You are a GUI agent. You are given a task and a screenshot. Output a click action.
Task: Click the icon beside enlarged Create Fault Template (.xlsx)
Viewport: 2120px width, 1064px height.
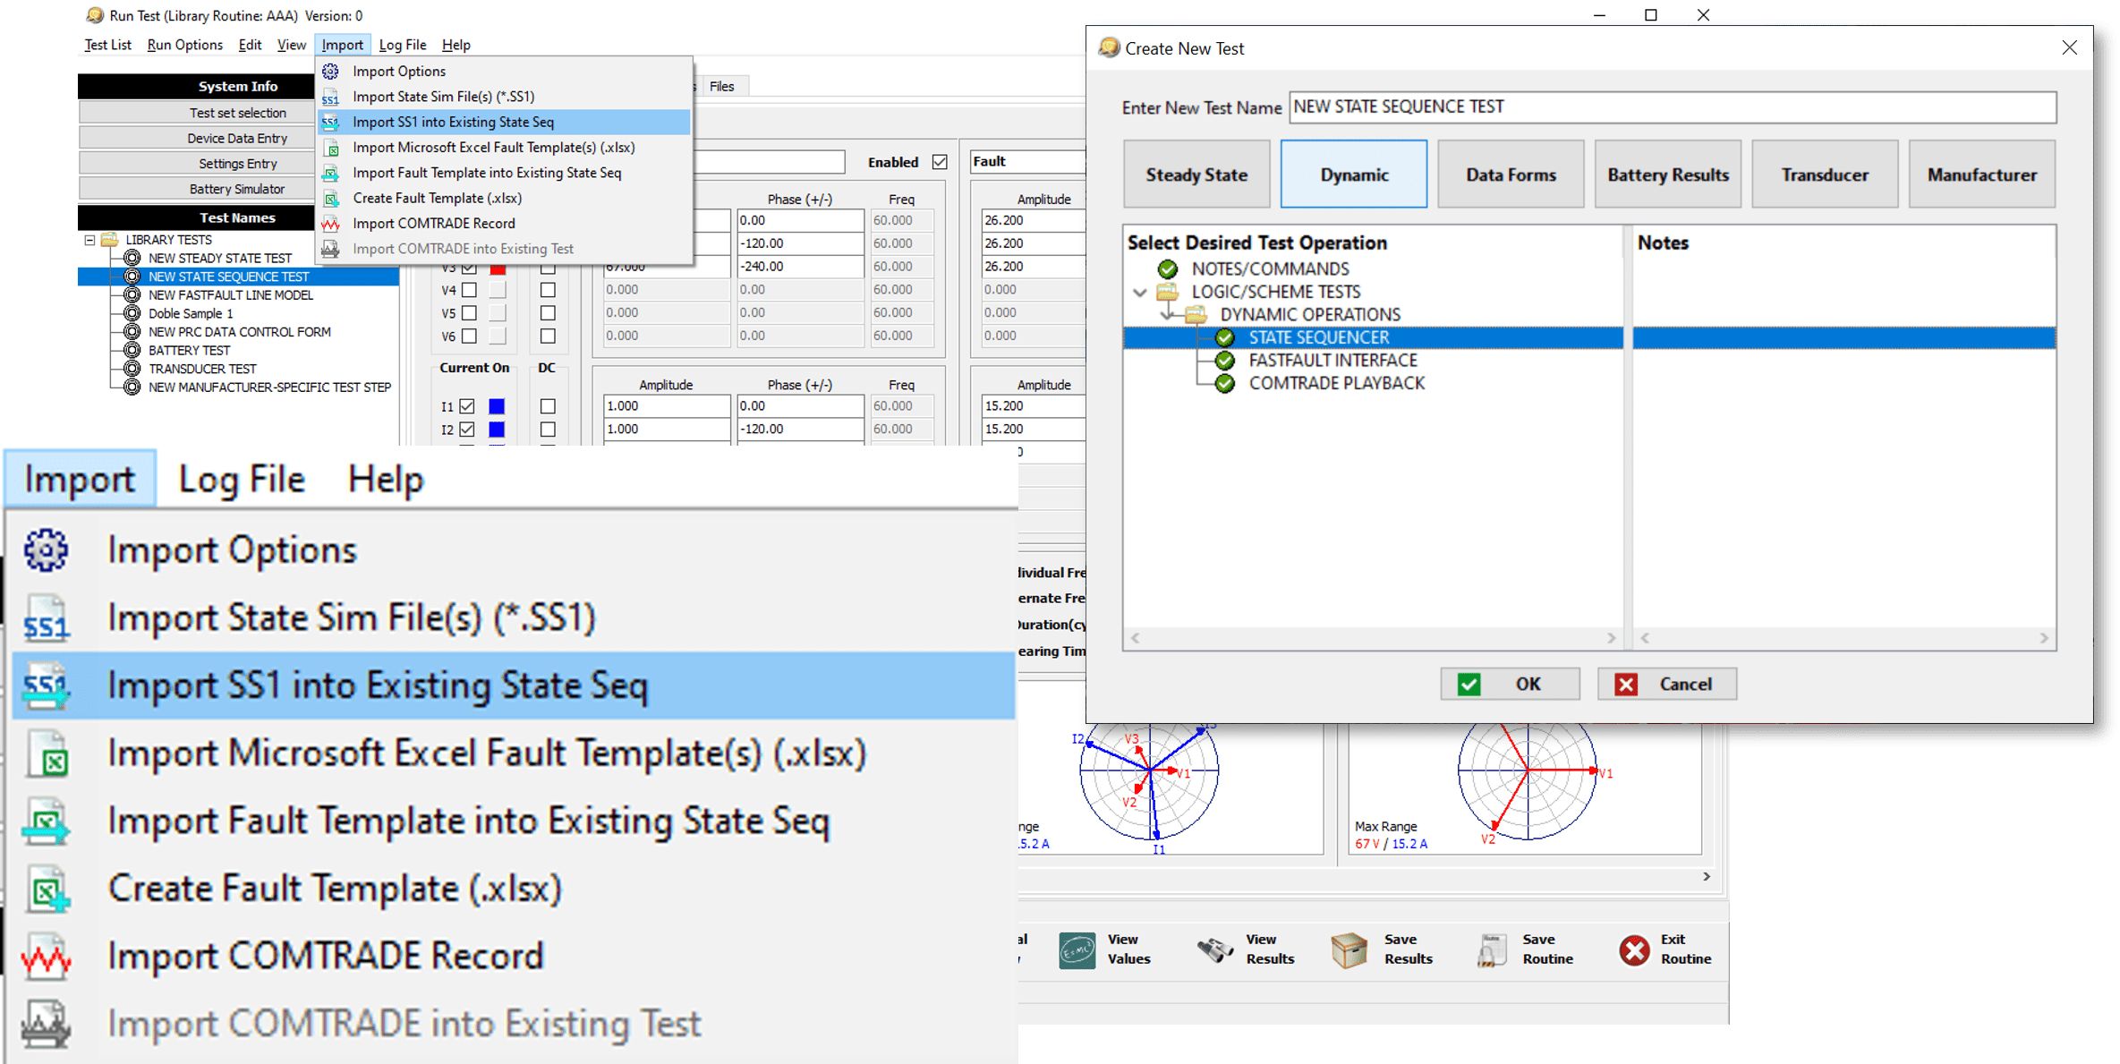[48, 890]
